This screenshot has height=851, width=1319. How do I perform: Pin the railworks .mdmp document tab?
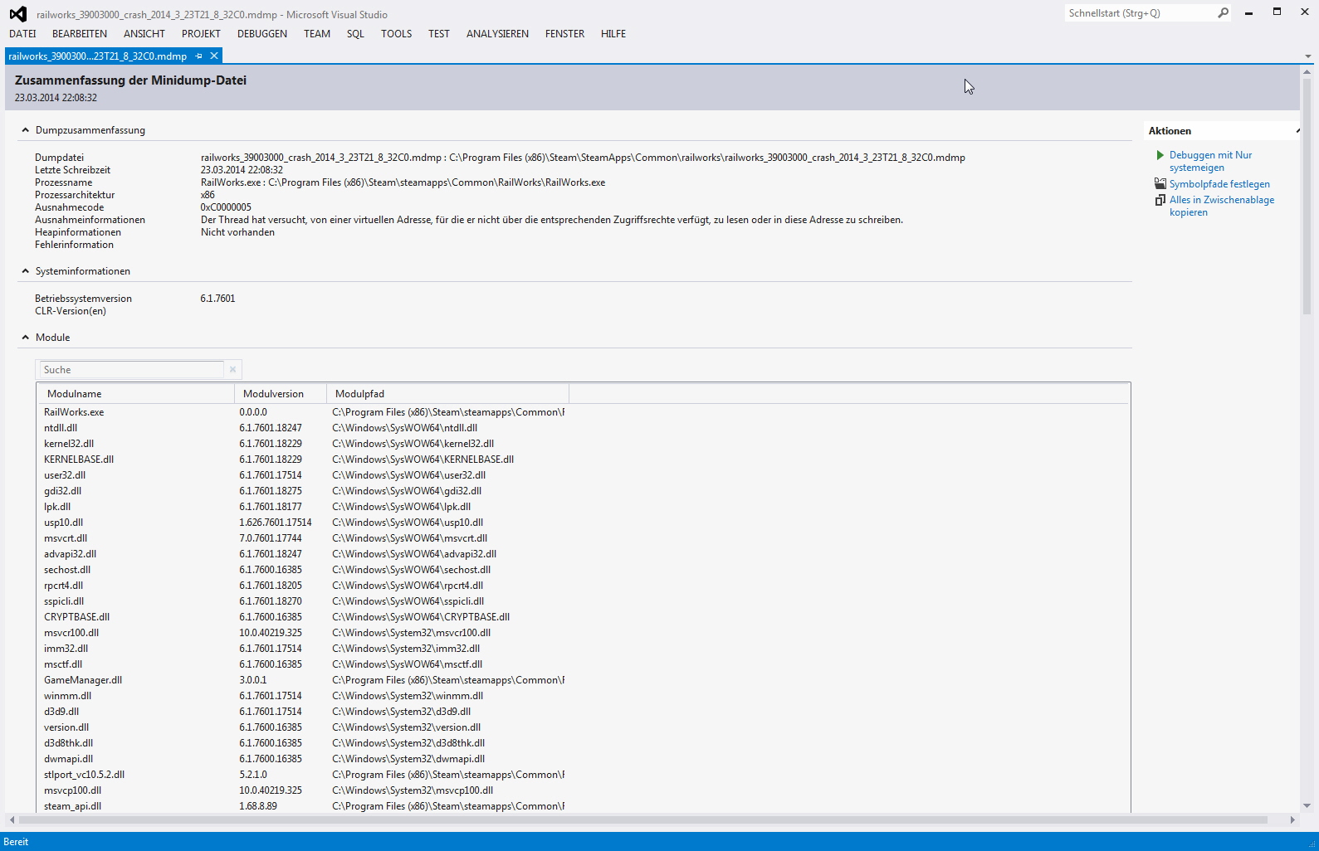click(198, 56)
